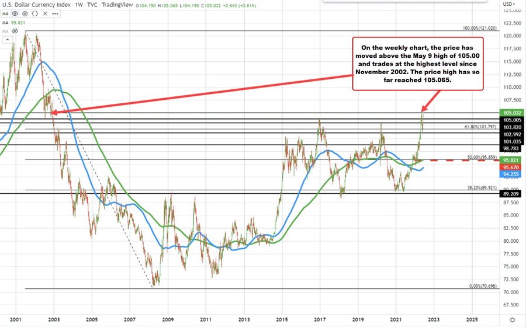Click the 2021 label on the time axis
This screenshot has width=526, height=328.
click(x=396, y=320)
